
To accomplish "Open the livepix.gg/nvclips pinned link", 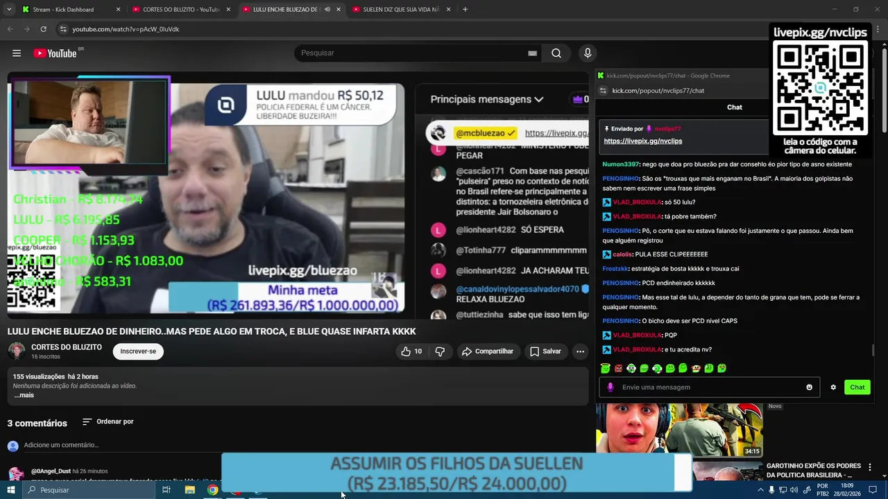I will (643, 141).
